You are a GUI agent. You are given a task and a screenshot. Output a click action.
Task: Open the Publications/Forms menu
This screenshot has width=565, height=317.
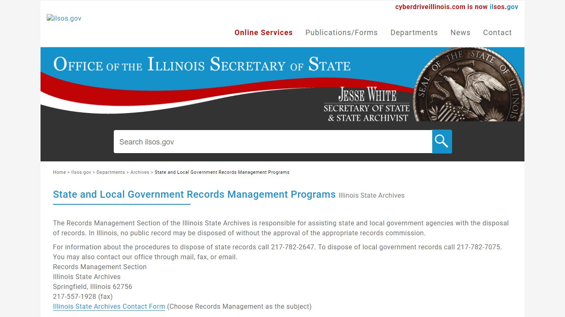click(x=342, y=33)
